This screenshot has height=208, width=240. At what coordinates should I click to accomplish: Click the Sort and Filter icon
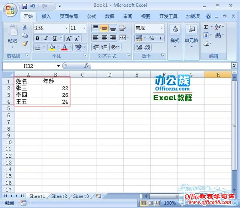click(218, 27)
